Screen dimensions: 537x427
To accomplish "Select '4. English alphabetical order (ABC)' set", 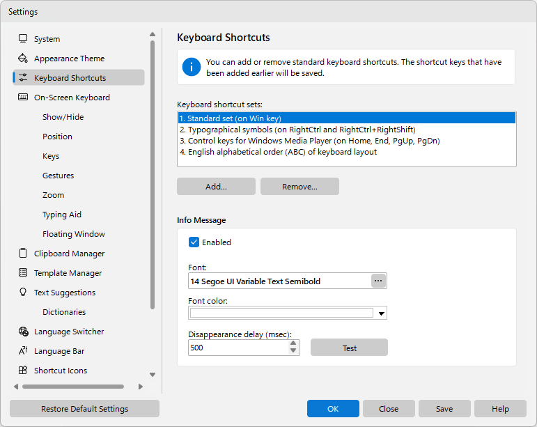I will point(347,152).
